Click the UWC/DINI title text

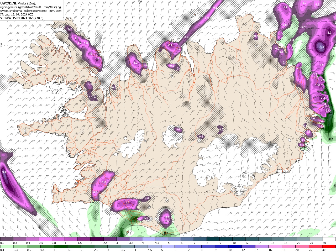tap(8, 3)
